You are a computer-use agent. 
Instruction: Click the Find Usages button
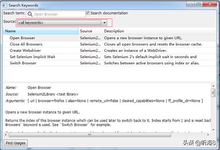(x=15, y=143)
